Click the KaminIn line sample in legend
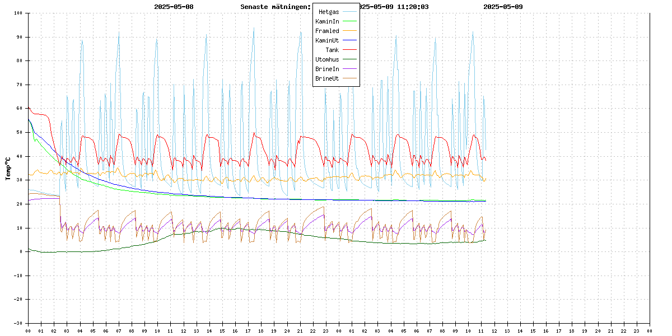The height and width of the screenshot is (336, 672). point(349,21)
